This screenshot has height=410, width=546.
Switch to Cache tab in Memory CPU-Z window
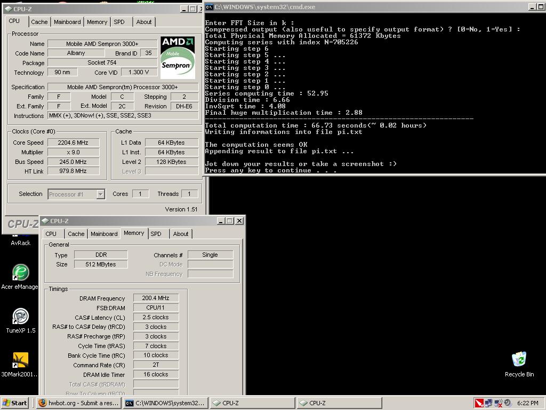click(x=76, y=234)
